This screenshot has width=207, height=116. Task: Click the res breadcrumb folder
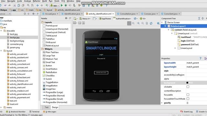click(39, 10)
